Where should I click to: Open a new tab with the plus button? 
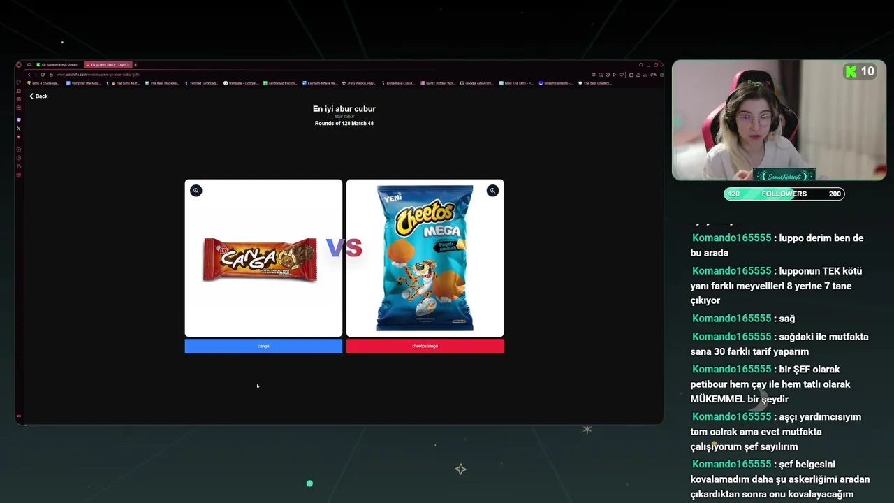coord(135,64)
